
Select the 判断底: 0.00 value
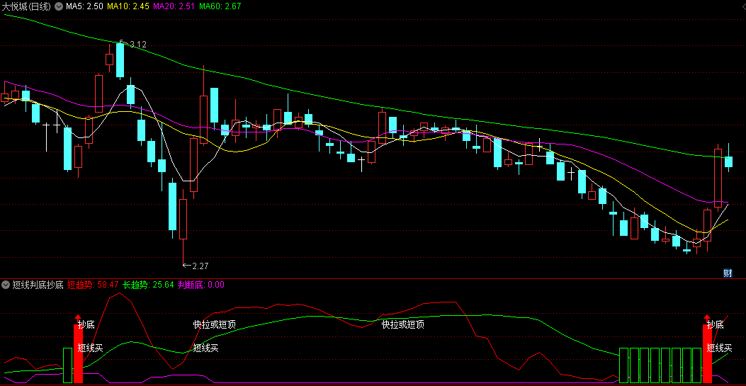pos(201,285)
